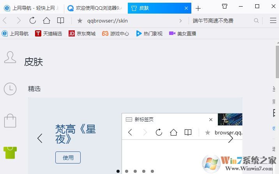Open a new tab with the plus button
The image size is (279, 174).
pos(198,8)
